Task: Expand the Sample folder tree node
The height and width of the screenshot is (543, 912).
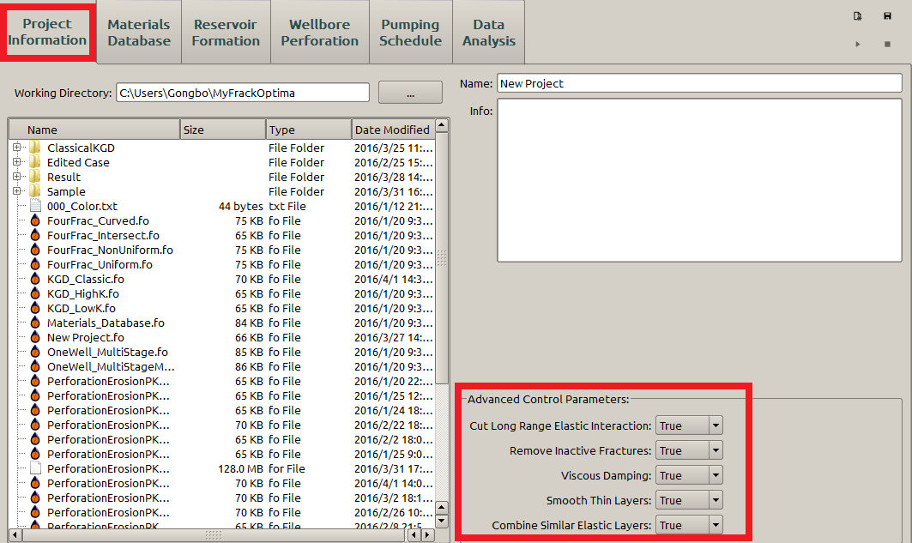Action: [x=16, y=190]
